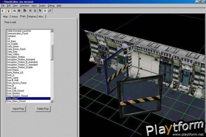
Task: Toggle the light bulb lighting tool
Action: pyautogui.click(x=9, y=11)
